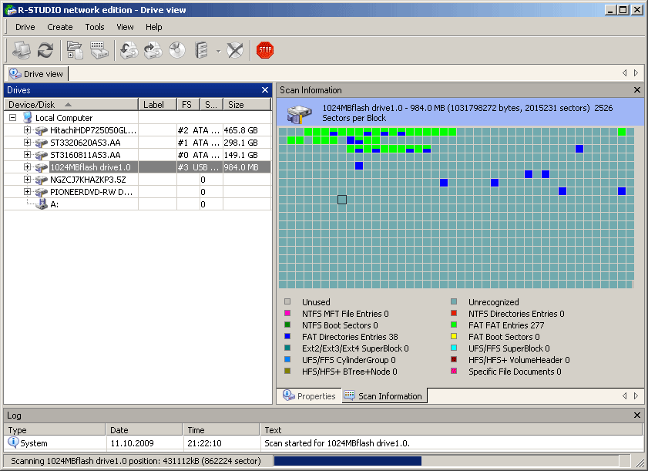Image resolution: width=648 pixels, height=471 pixels.
Task: Open the Create menu
Action: pos(60,27)
